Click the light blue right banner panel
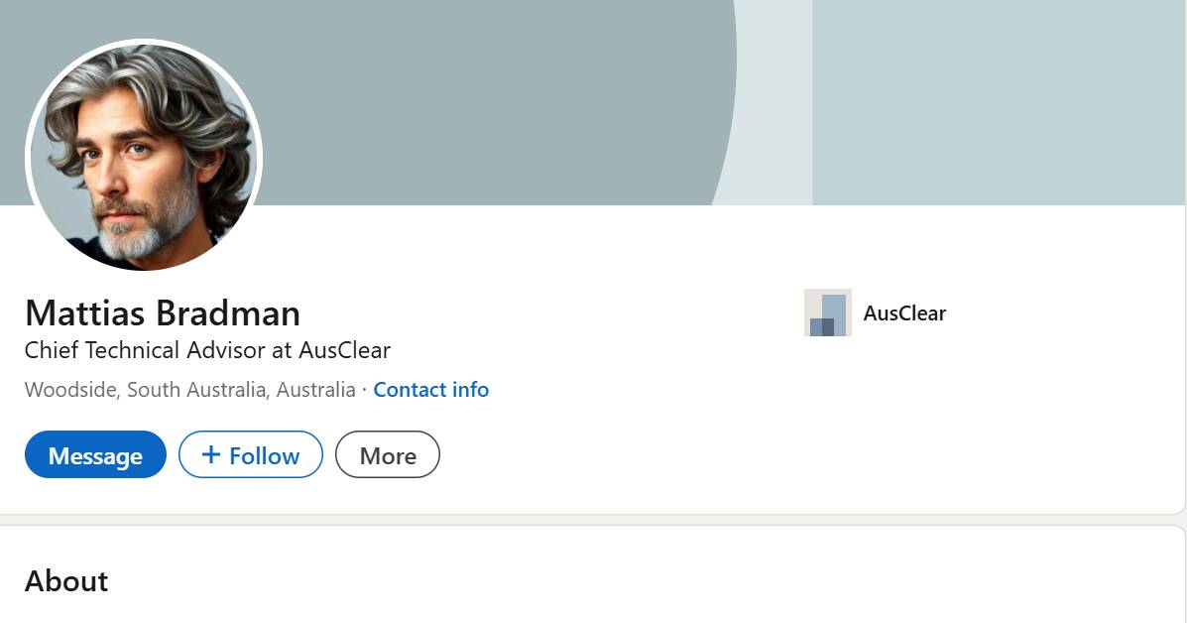Viewport: 1187px width, 623px height. point(992,99)
